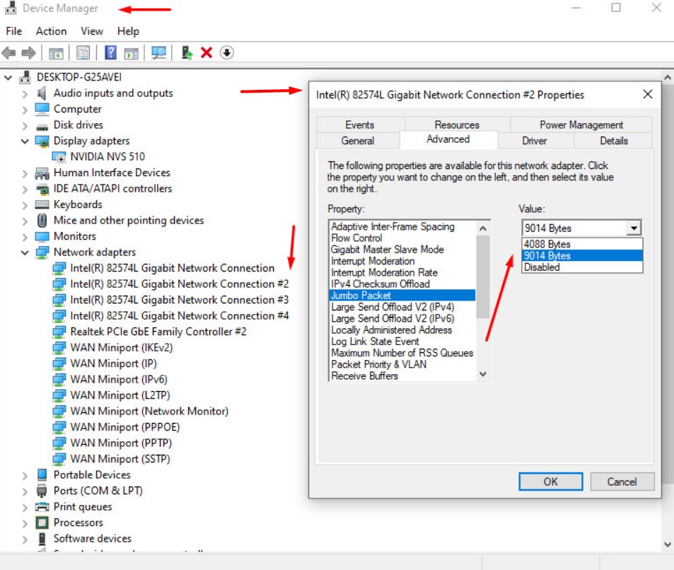Click the red X Uninstall device icon

coord(207,52)
